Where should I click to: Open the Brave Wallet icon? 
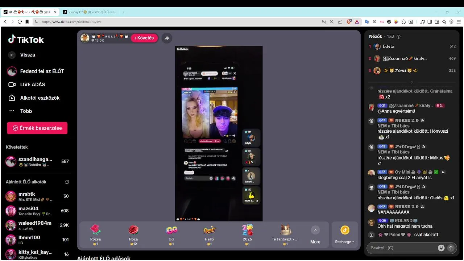pyautogui.click(x=437, y=22)
